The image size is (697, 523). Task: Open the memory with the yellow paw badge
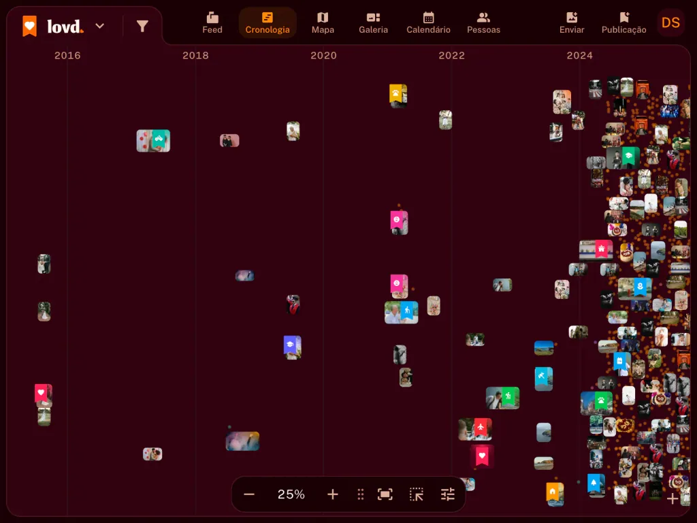click(398, 95)
